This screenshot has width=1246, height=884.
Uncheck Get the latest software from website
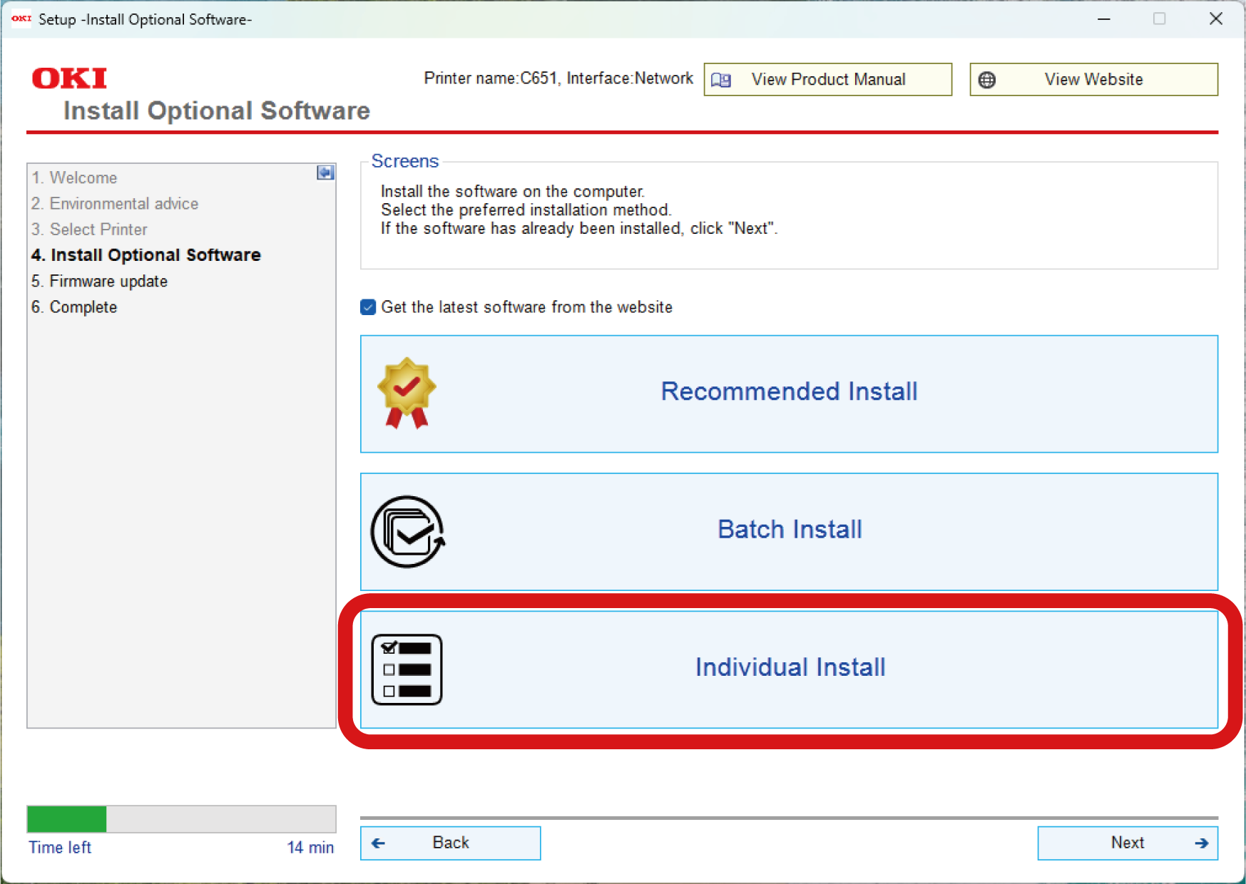(368, 307)
